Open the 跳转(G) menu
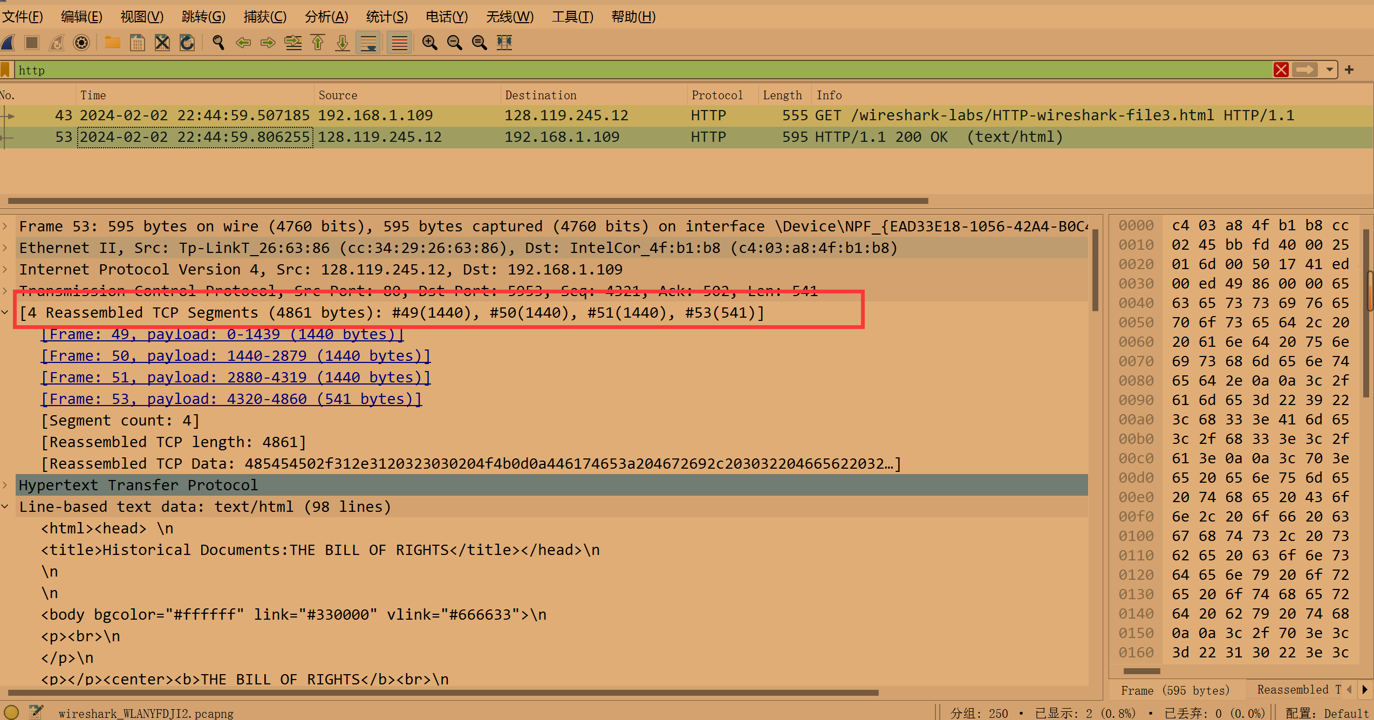This screenshot has width=1374, height=720. click(x=203, y=17)
